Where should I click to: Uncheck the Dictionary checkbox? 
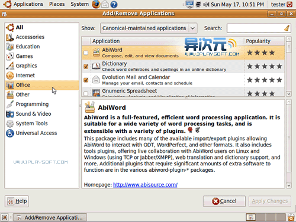(x=86, y=66)
